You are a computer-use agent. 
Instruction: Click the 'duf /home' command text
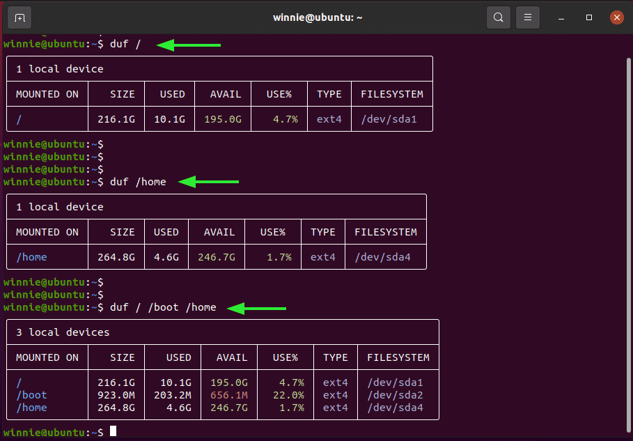pos(138,182)
